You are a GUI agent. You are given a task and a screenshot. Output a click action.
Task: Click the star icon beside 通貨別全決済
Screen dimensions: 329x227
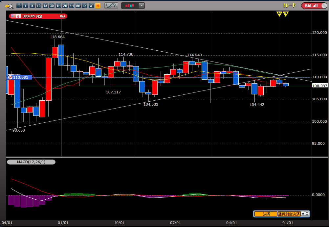click(x=303, y=214)
